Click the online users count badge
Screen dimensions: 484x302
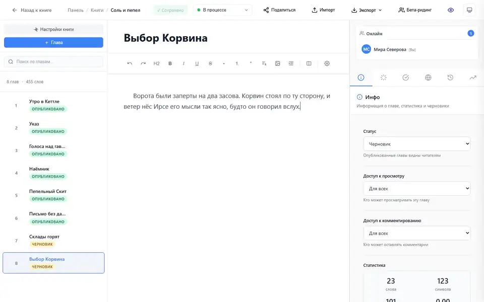tap(470, 33)
